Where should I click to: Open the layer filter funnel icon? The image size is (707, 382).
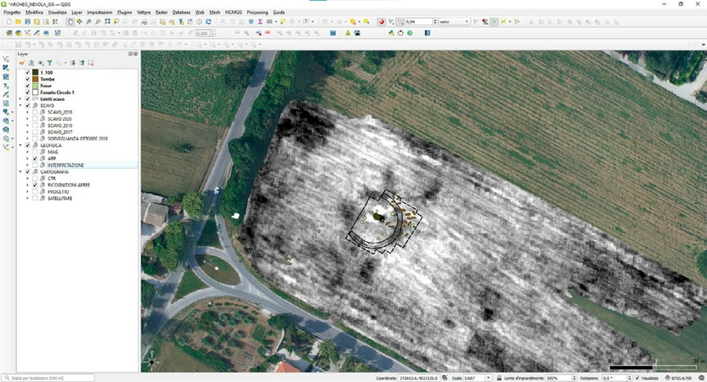point(49,63)
